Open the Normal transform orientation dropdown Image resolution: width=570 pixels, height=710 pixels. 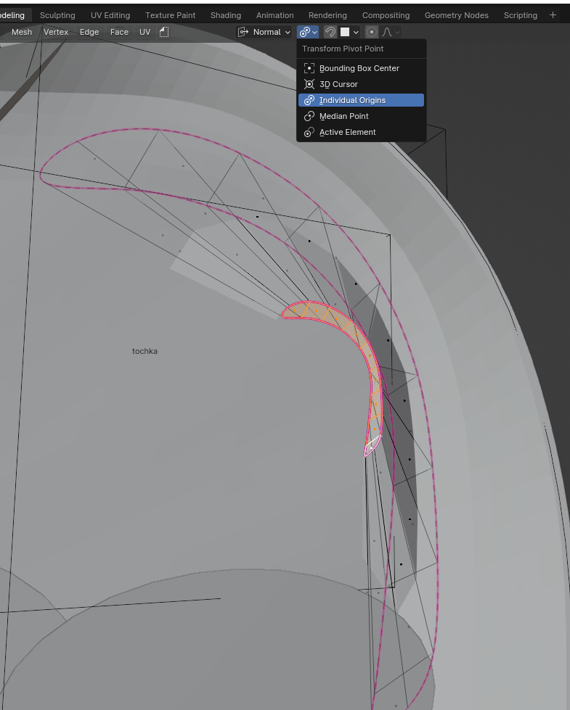click(x=264, y=32)
